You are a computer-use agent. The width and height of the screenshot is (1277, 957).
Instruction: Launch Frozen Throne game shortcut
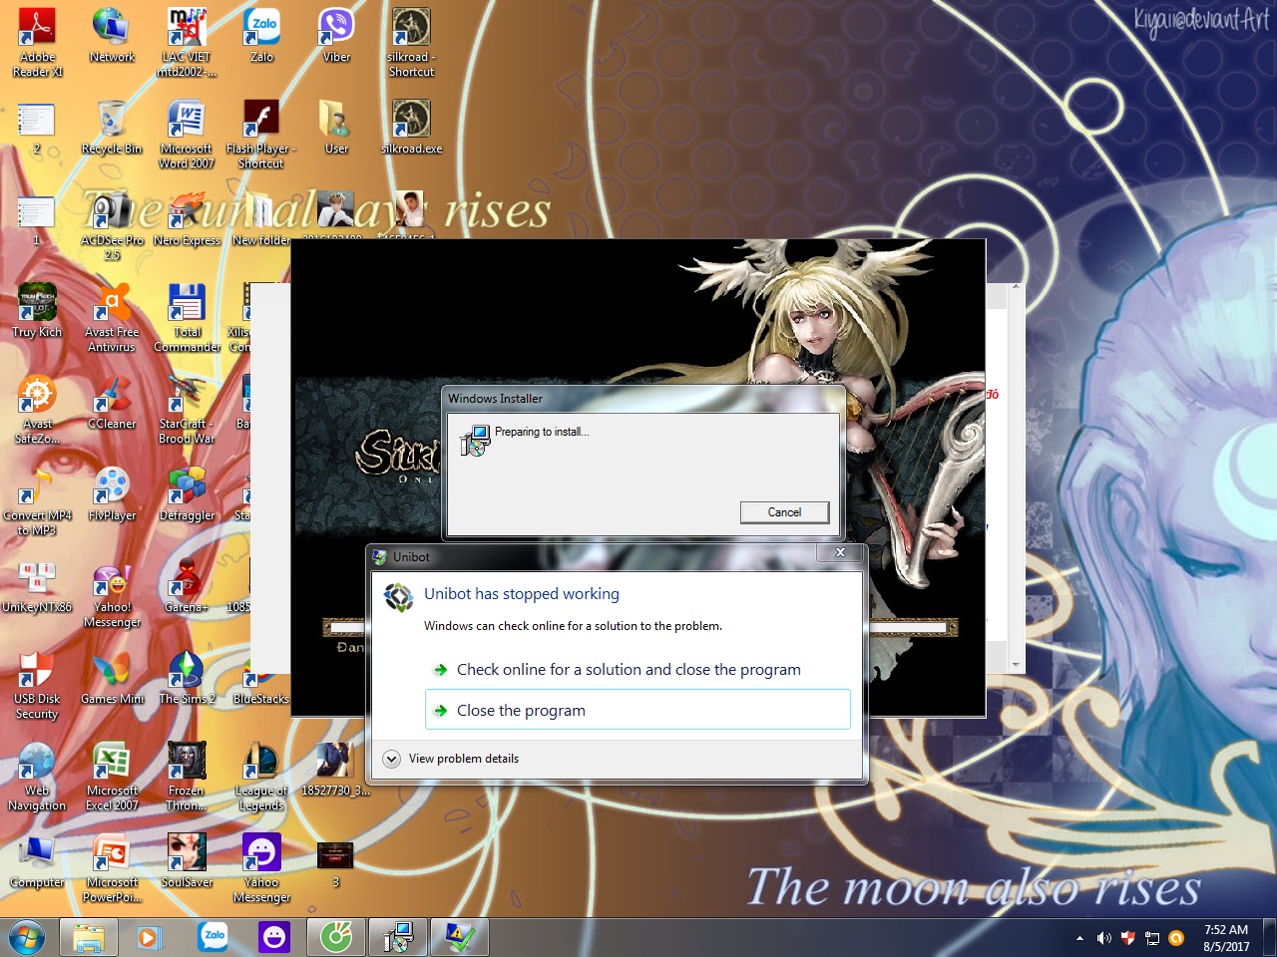click(x=187, y=776)
